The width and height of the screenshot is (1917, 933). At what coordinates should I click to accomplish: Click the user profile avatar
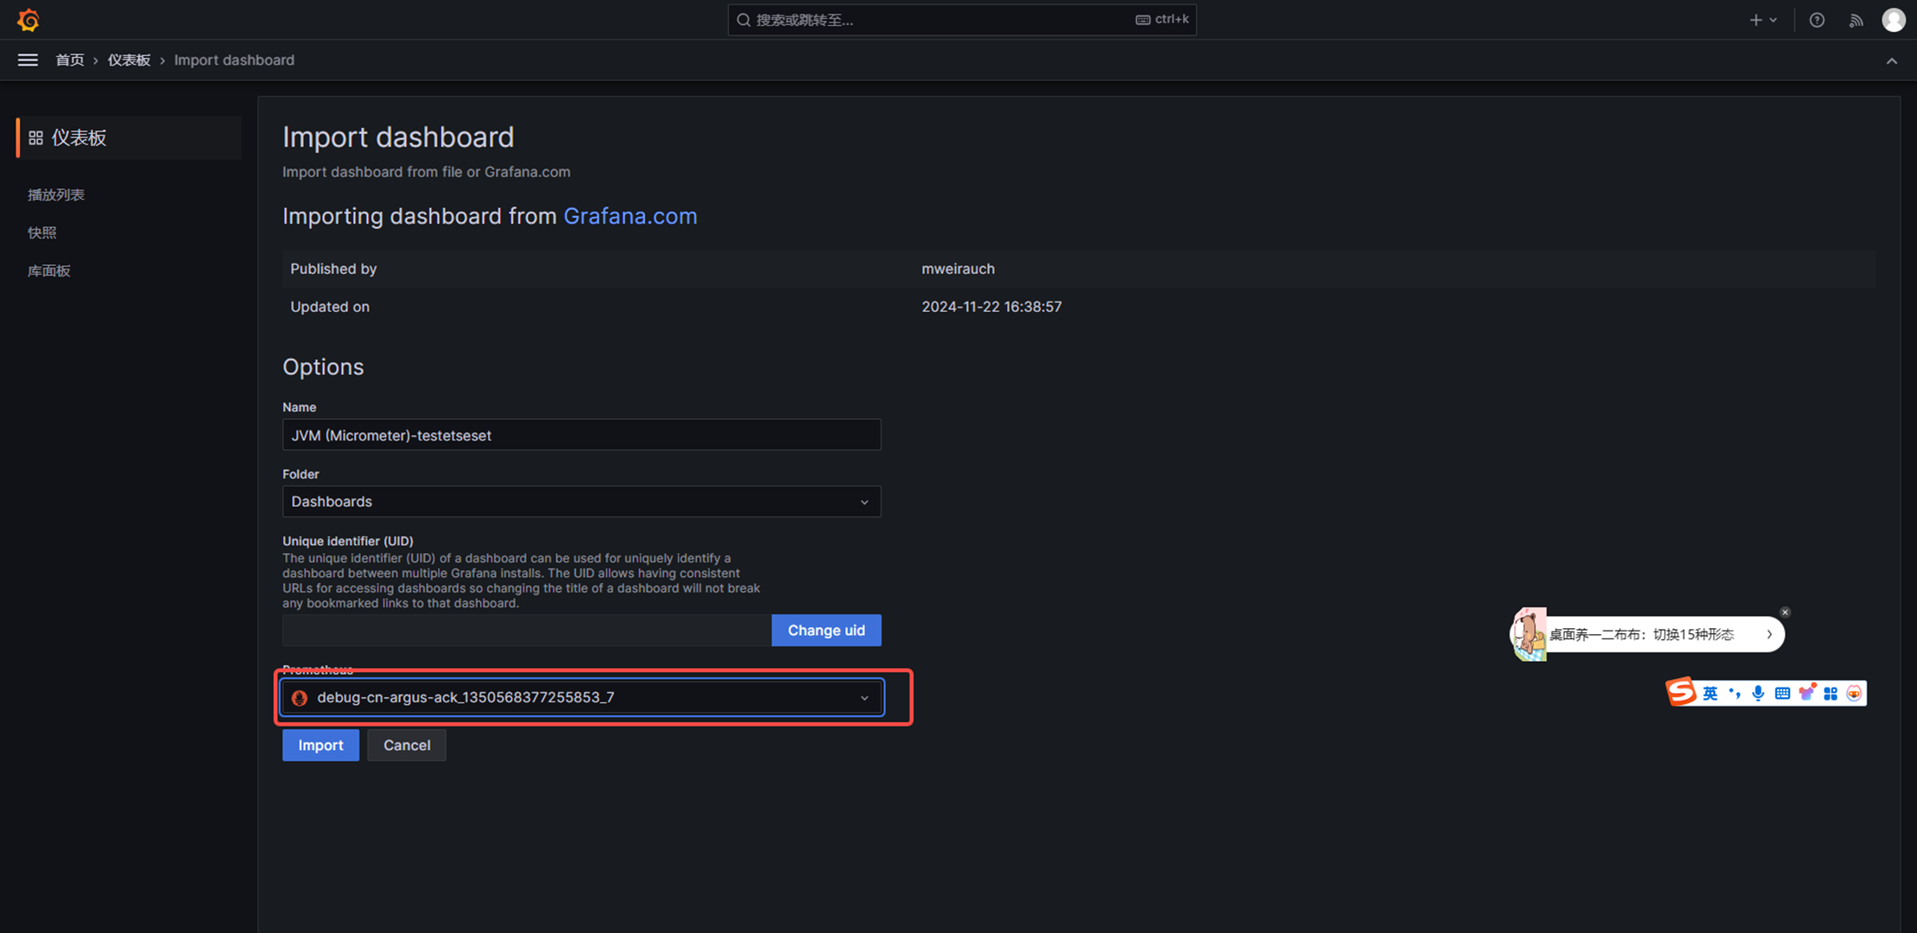[x=1893, y=20]
